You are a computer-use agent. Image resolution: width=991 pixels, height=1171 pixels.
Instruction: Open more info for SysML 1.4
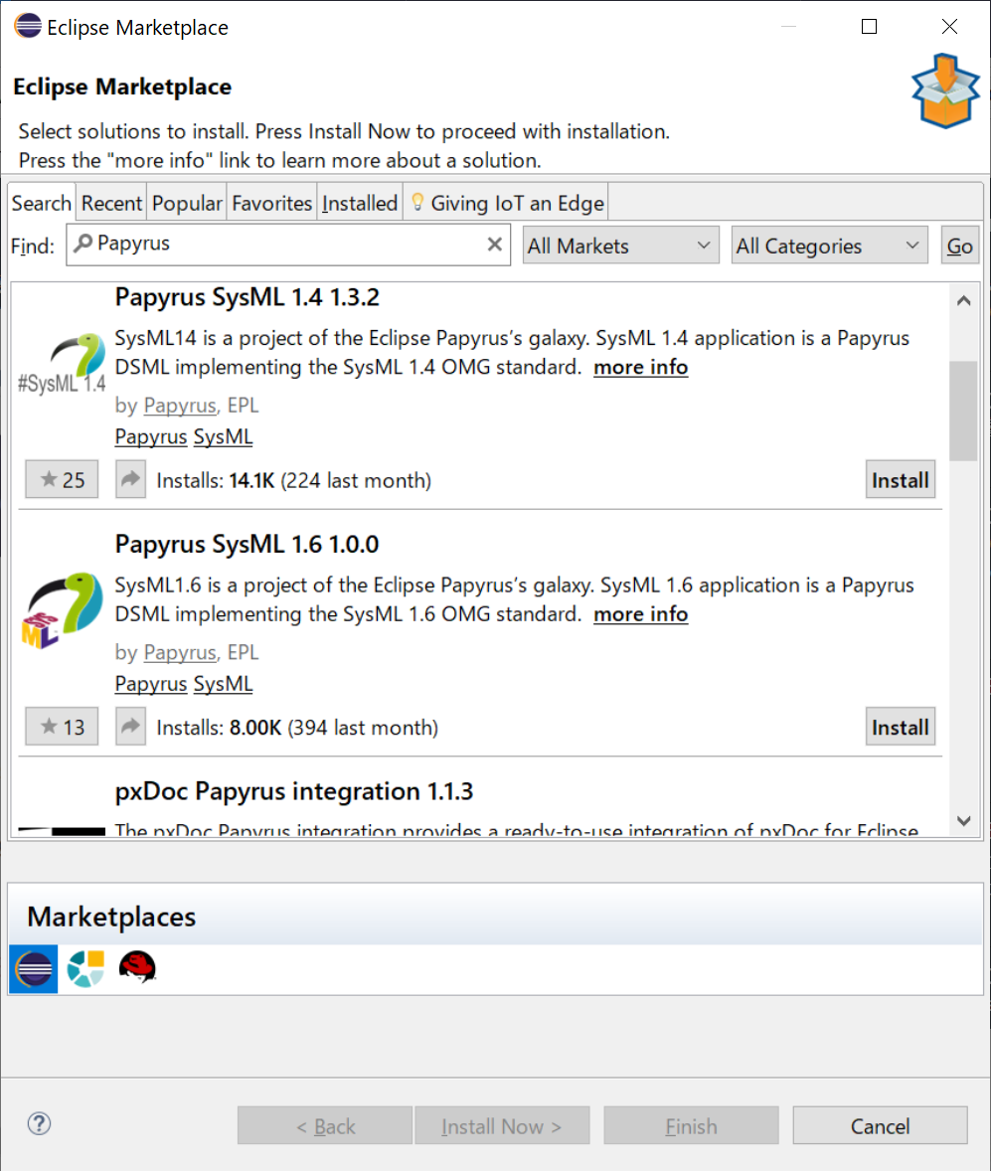[641, 368]
